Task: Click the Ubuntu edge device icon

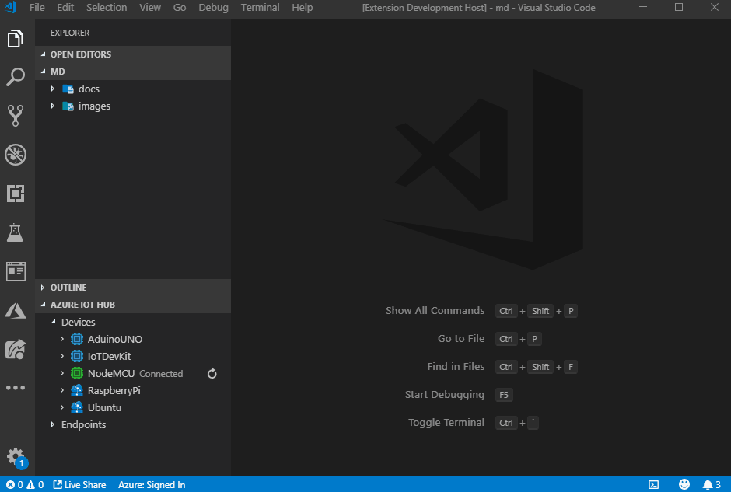Action: [x=77, y=408]
